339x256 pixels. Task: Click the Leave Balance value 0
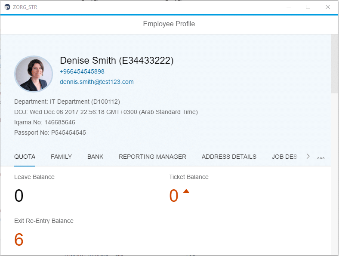19,196
